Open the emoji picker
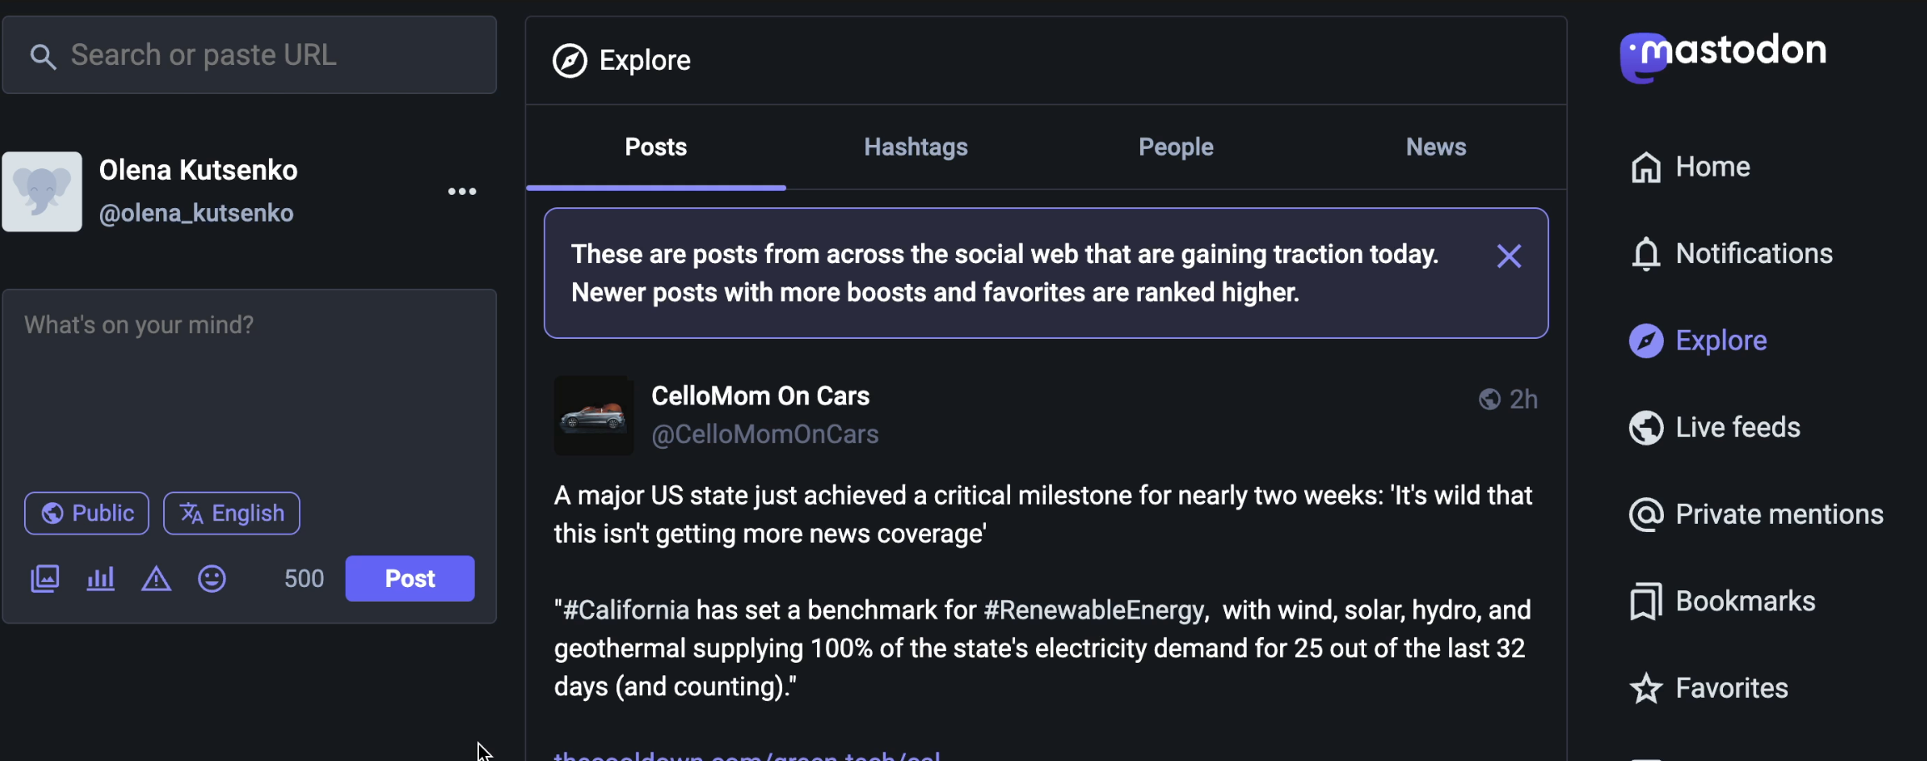Viewport: 1927px width, 761px height. click(x=212, y=578)
